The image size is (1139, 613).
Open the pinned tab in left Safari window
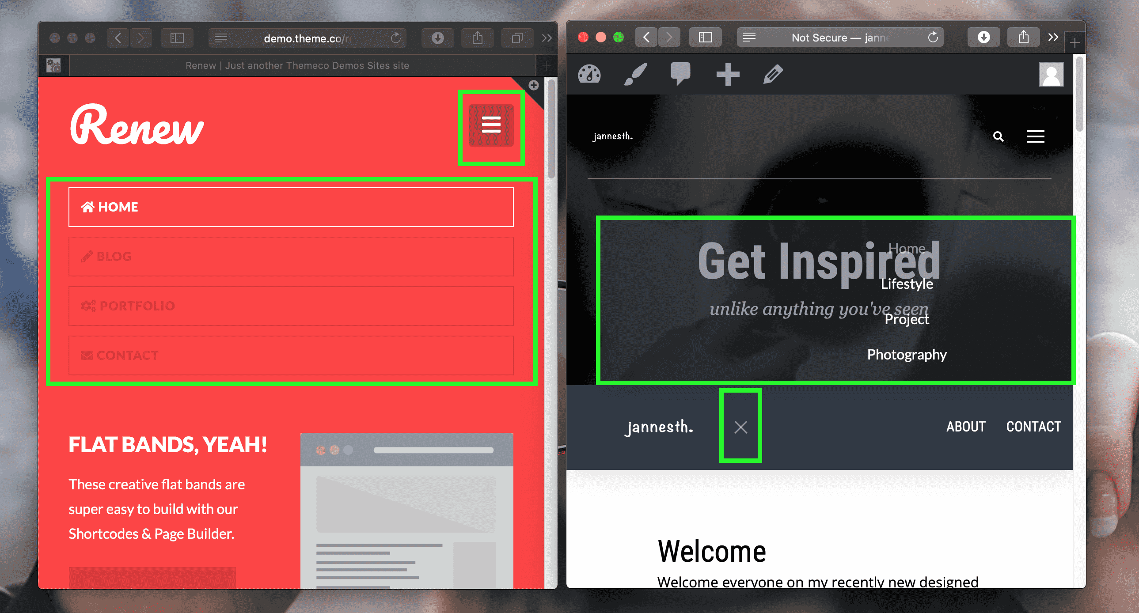53,65
